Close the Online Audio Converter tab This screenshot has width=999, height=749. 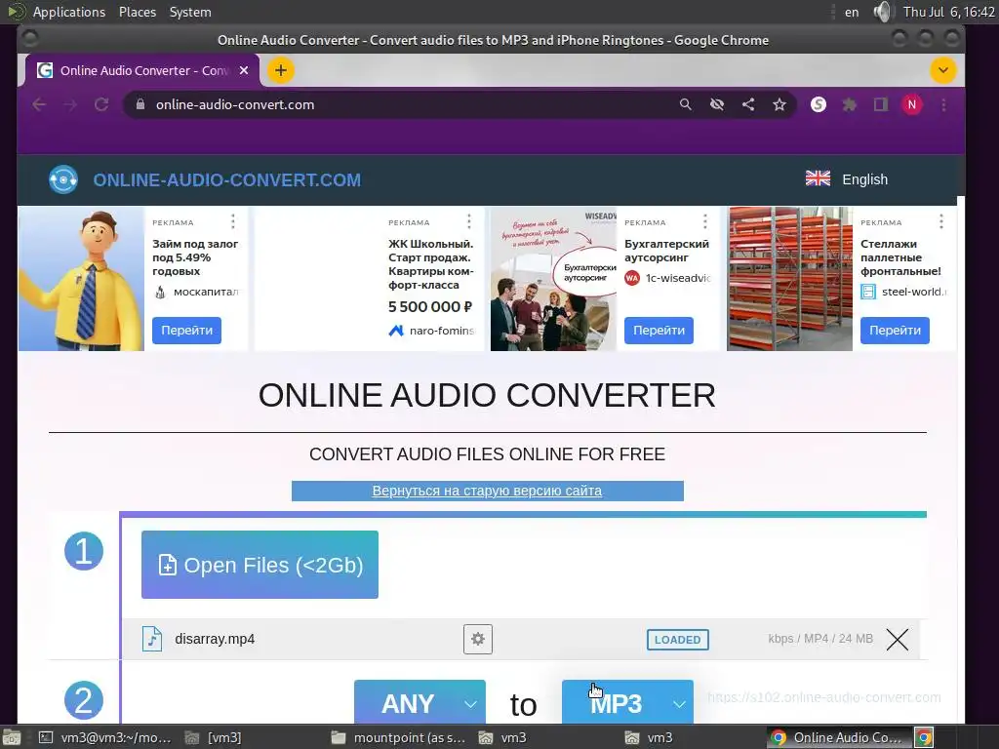(x=243, y=70)
